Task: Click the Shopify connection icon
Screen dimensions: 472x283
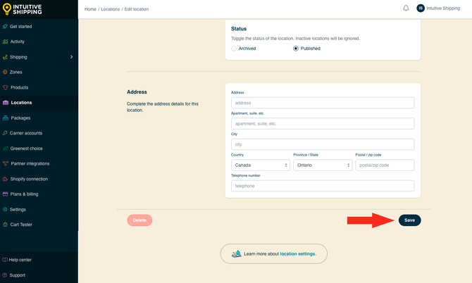Action: (x=5, y=179)
